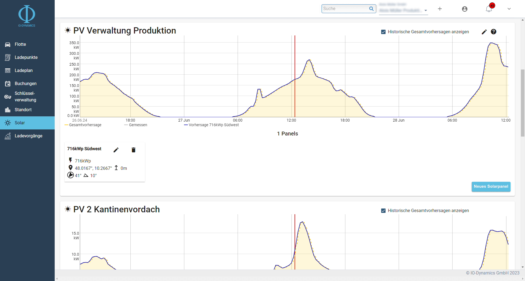Uncheck historical forecasts for PV 2 Kantinenvordach

pyautogui.click(x=383, y=211)
